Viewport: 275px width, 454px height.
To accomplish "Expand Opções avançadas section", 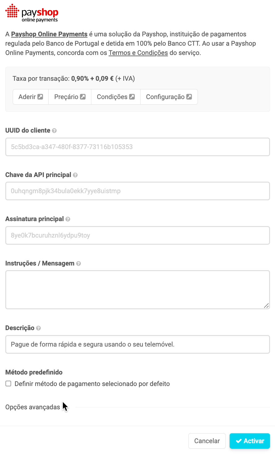I will click(33, 407).
